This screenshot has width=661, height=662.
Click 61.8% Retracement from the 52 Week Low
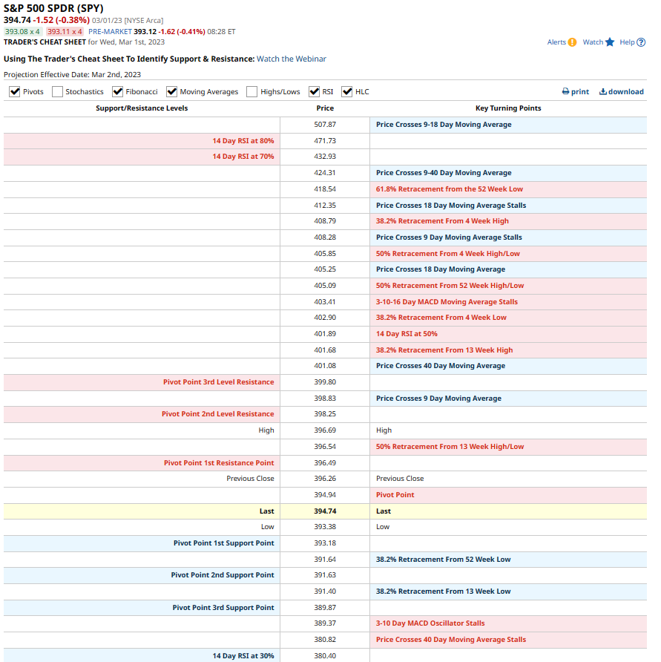click(x=450, y=189)
